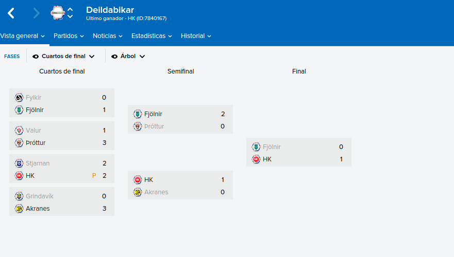Click the Deildabikar competition logo

(58, 13)
